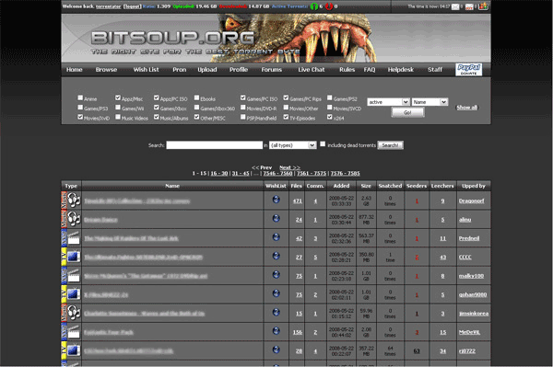Open the Helpdesk page

(401, 70)
